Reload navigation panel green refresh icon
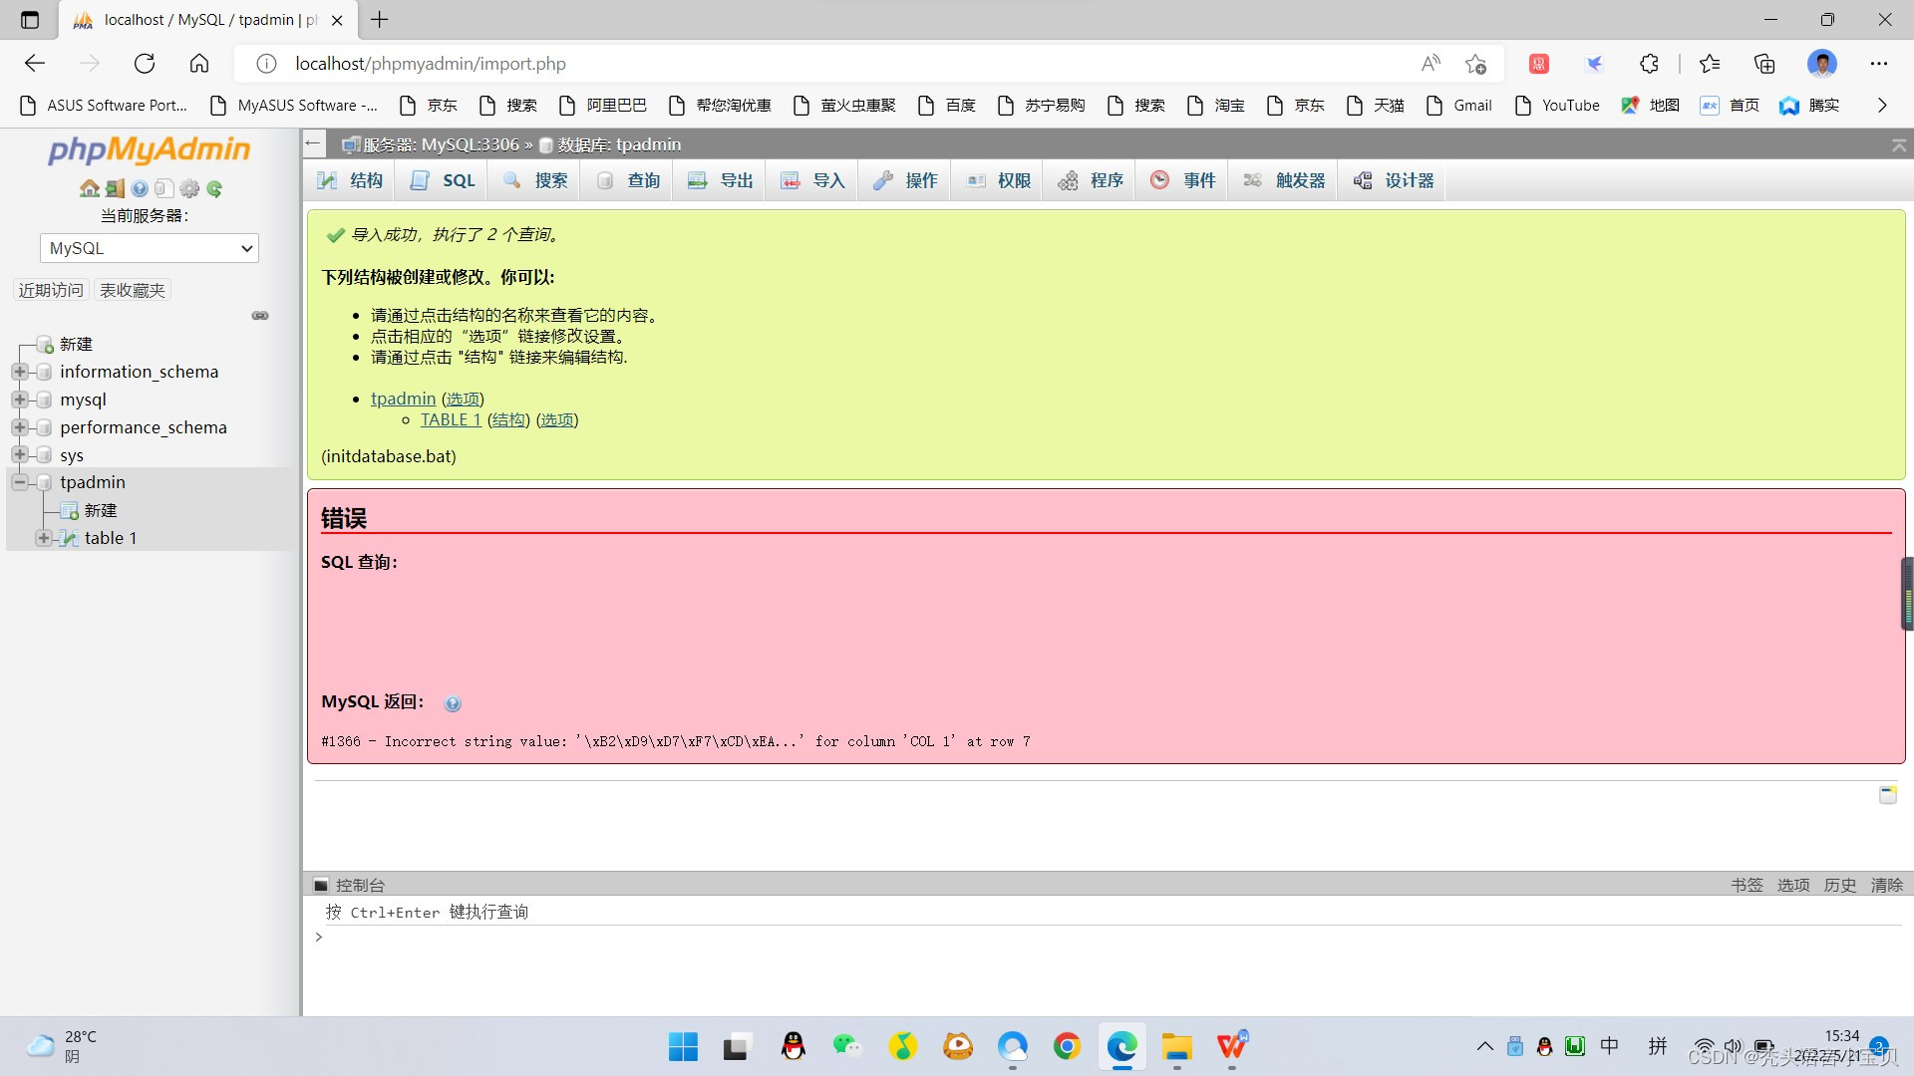Image resolution: width=1914 pixels, height=1076 pixels. [214, 188]
